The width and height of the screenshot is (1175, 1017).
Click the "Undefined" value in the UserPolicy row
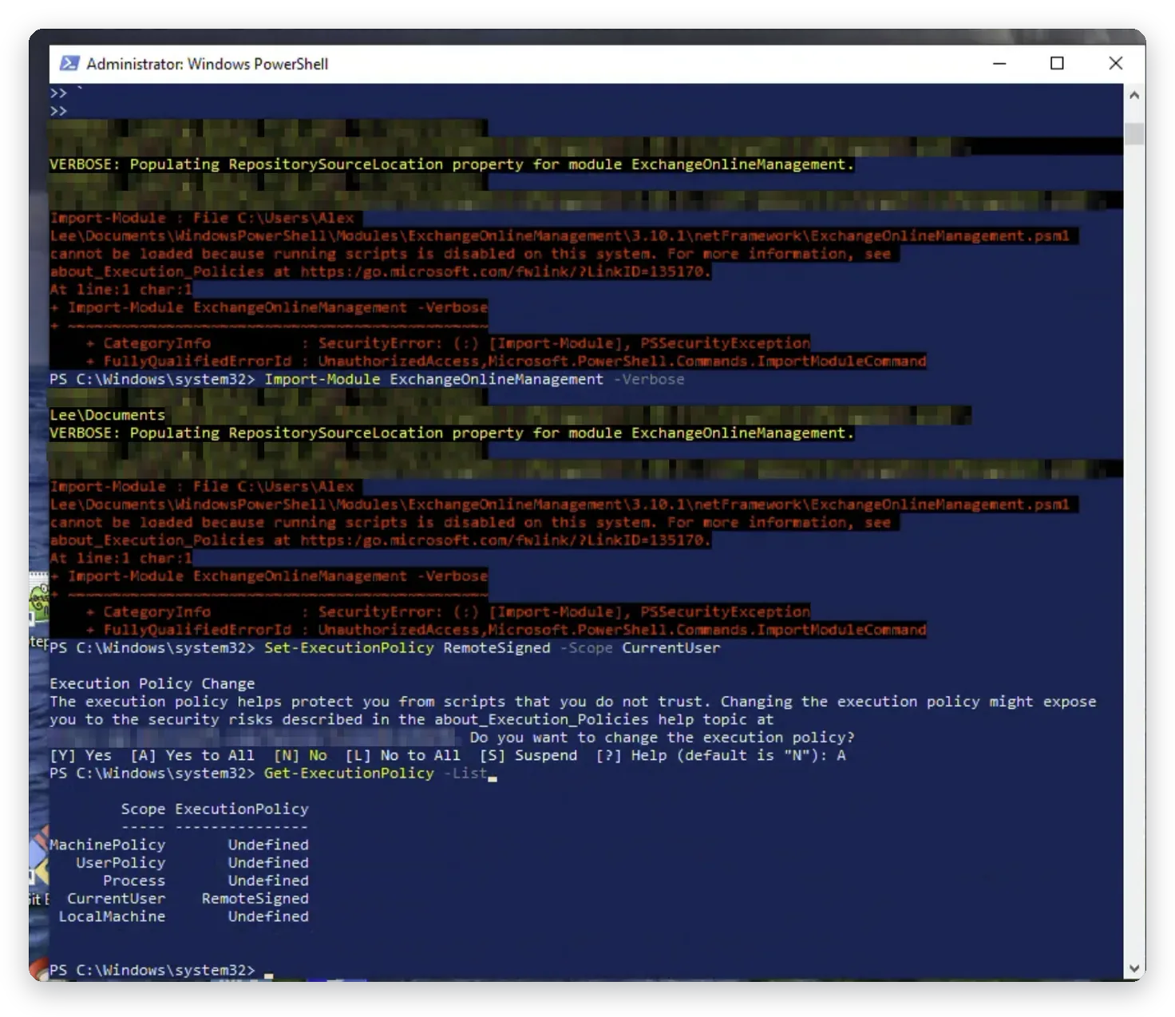pyautogui.click(x=268, y=862)
